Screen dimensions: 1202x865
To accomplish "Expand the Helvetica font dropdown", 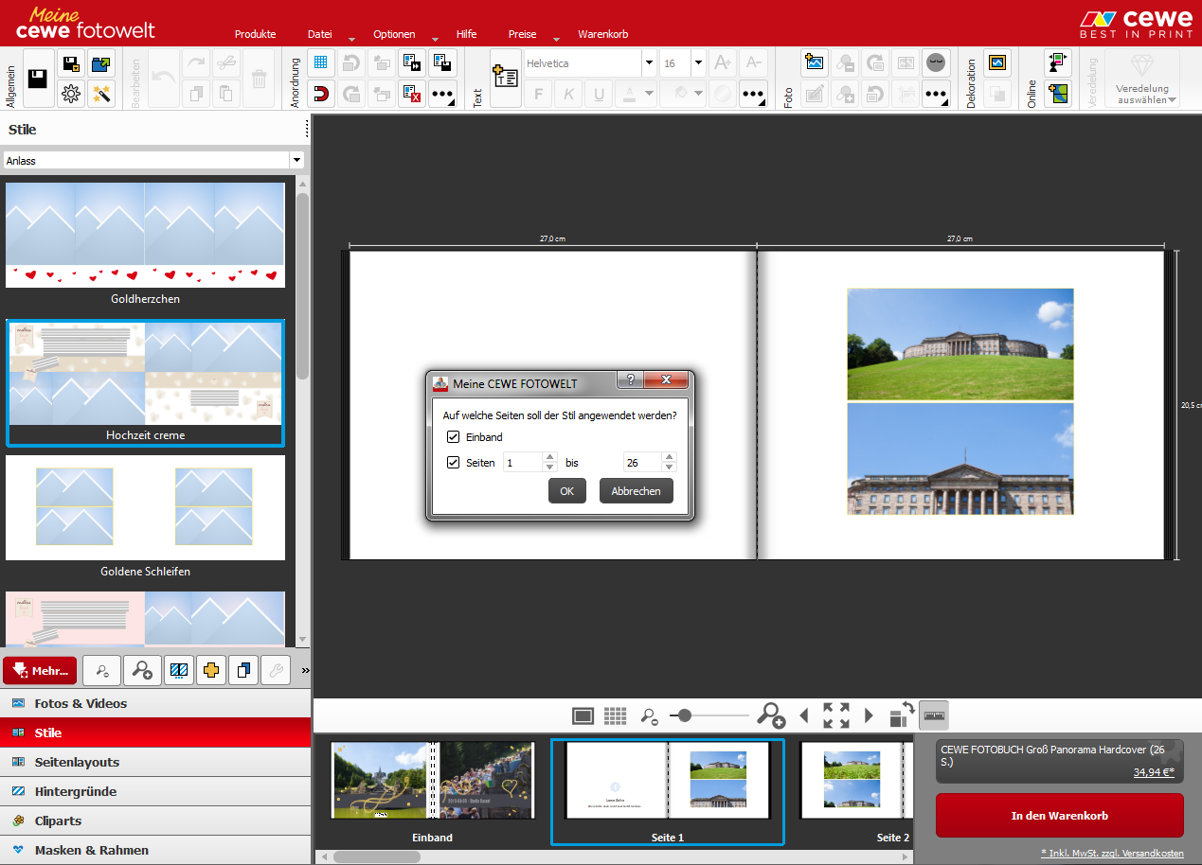I will point(649,63).
